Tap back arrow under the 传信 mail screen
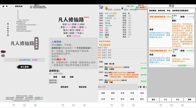Image resolution: width=196 pixels, height=108 pixels. coord(161,105)
